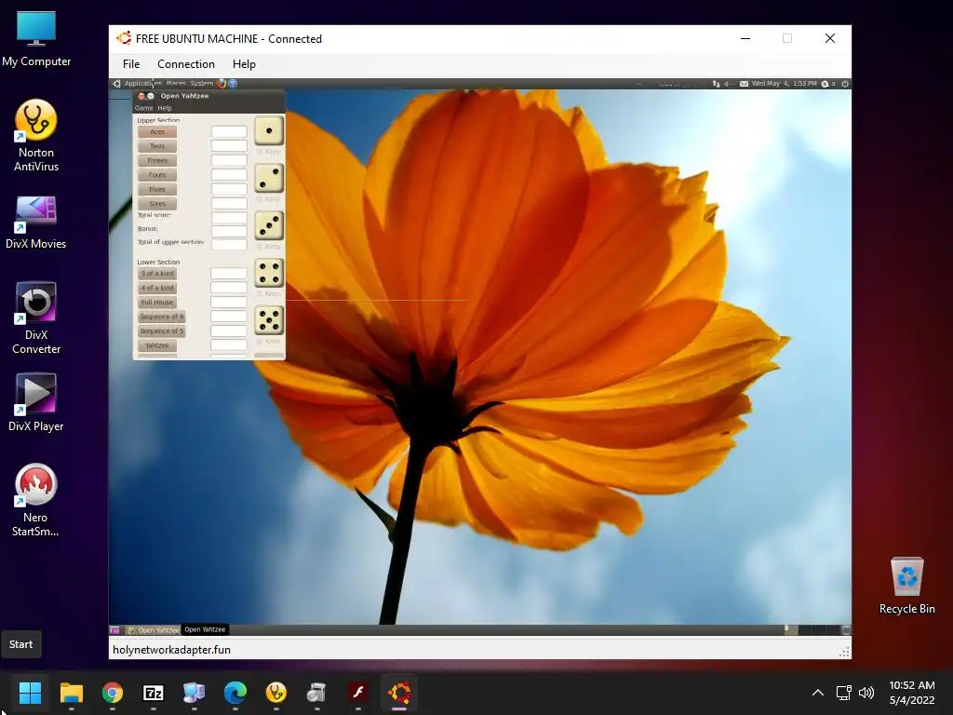Click the three-pip die

(269, 225)
